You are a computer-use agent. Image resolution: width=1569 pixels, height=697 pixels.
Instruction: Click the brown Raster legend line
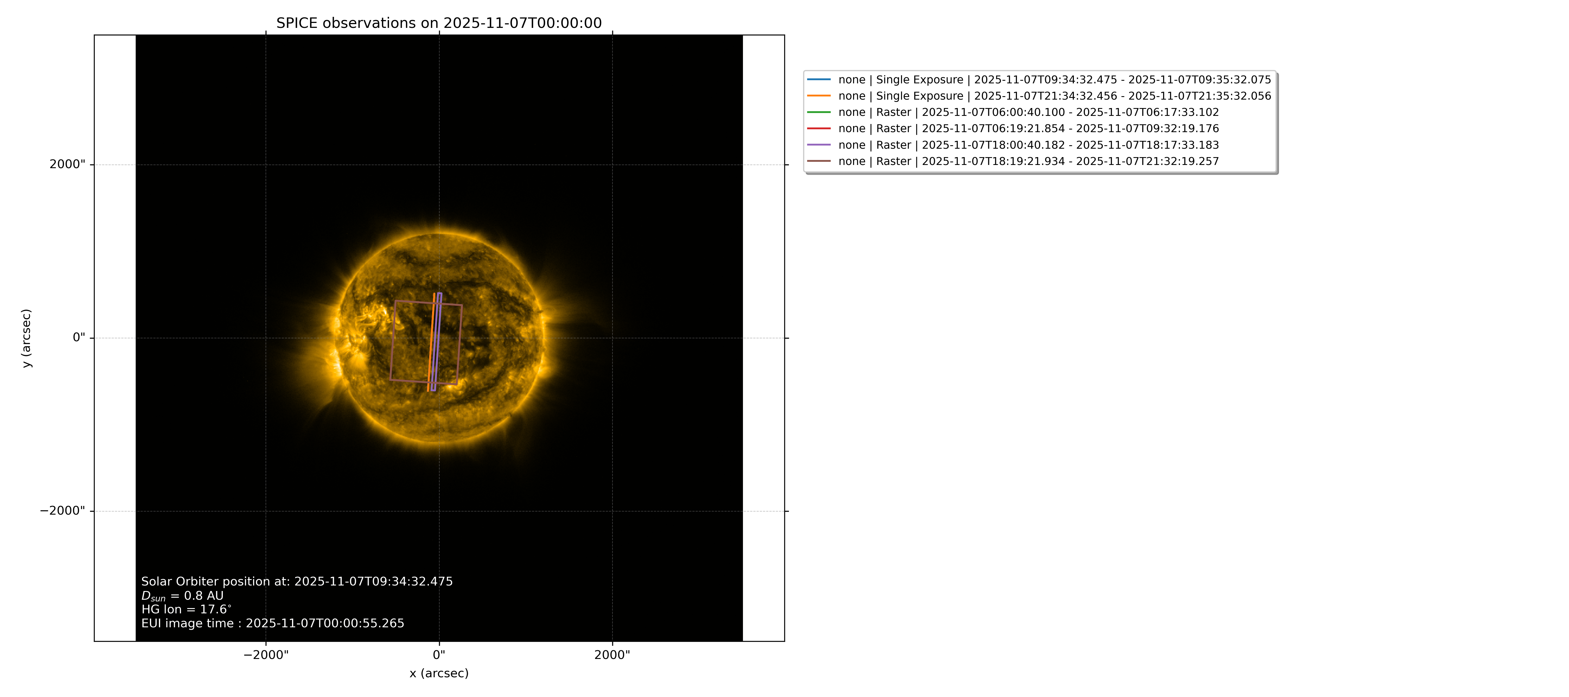click(818, 161)
